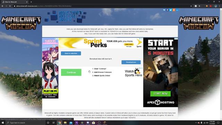The height and width of the screenshot is (125, 222).
Task: Share page via the Moi Mir icon
Action: pyautogui.click(x=177, y=10)
